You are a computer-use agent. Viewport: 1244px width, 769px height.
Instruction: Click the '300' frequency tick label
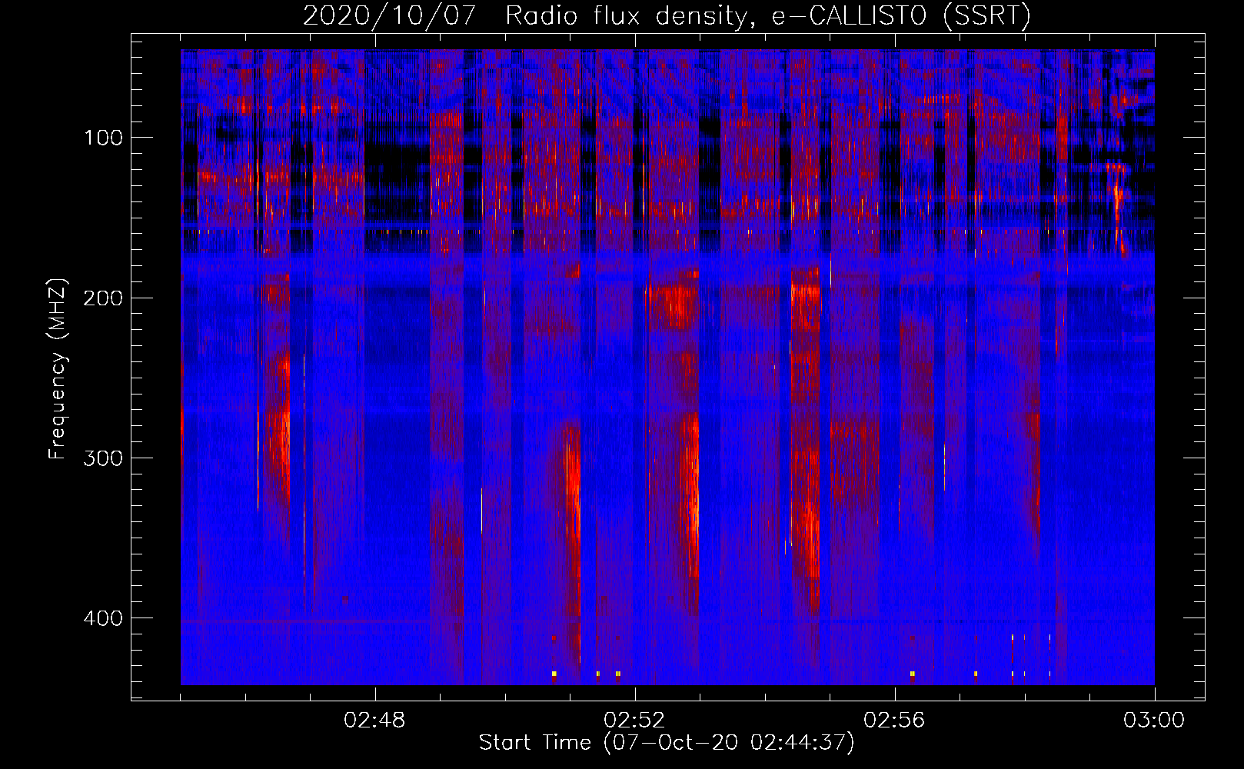point(103,458)
